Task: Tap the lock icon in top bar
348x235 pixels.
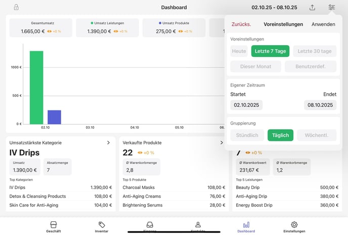Action: 16,8
